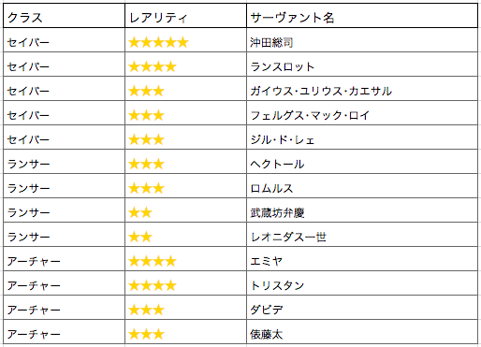Click three-star rating next to ジル・ド・レェ
Image resolution: width=481 pixels, height=347 pixels.
coord(185,137)
